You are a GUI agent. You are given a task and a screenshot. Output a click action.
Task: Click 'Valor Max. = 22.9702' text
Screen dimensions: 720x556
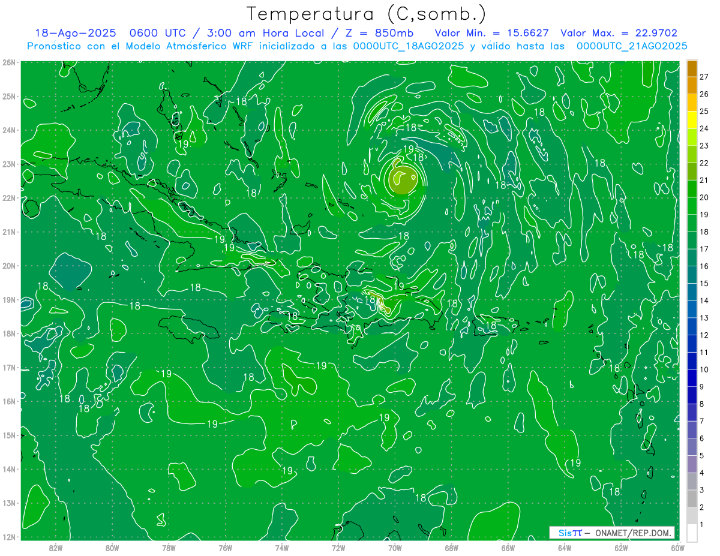619,34
